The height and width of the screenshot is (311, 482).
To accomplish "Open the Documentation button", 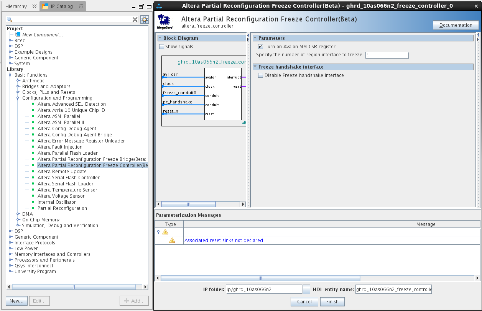I will [456, 25].
